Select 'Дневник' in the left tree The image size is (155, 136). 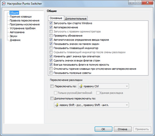[15, 40]
